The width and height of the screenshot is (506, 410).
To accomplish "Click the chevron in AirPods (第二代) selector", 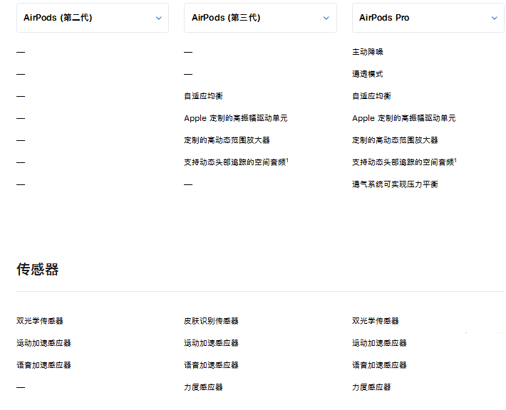I will (159, 18).
